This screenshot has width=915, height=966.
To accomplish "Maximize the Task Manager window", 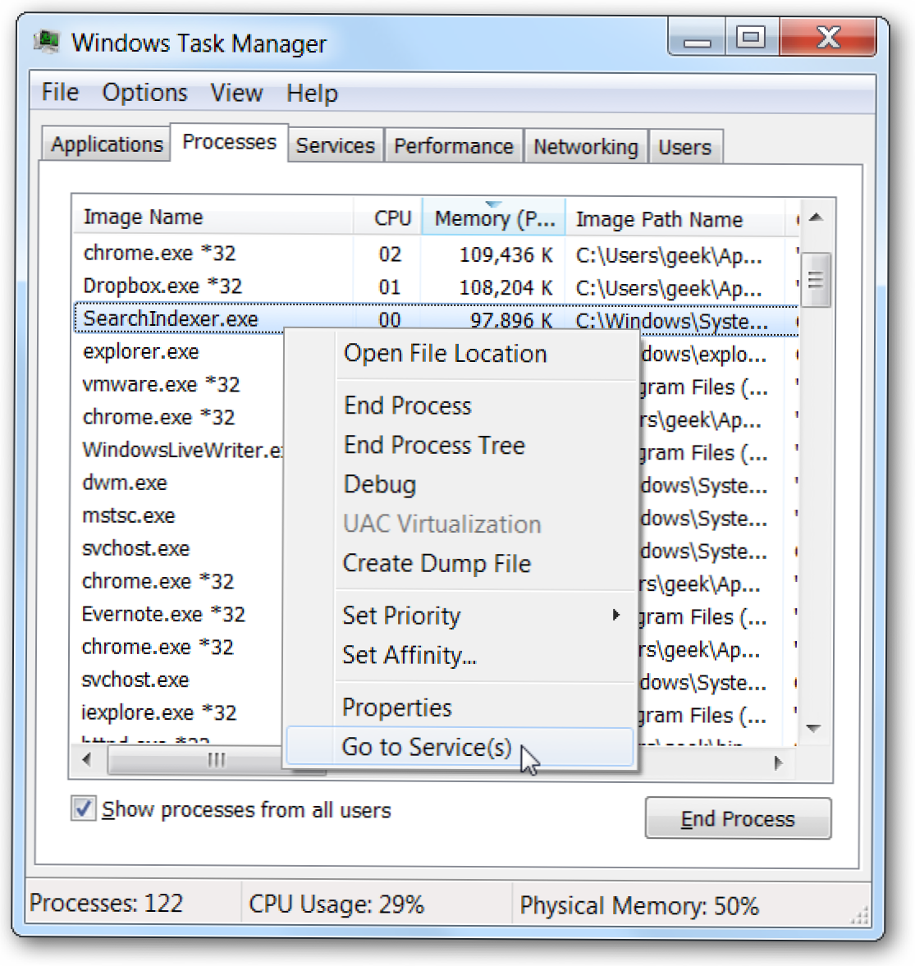I will (751, 38).
